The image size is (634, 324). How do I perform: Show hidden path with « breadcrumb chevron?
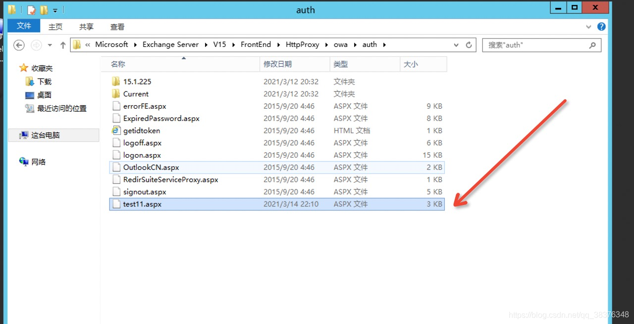[x=88, y=45]
